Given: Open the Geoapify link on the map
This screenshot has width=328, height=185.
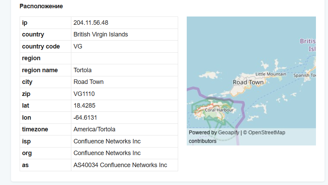Looking at the screenshot, I should 228,132.
